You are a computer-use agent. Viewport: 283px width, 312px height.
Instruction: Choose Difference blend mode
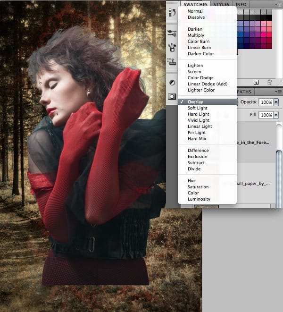[207, 151]
